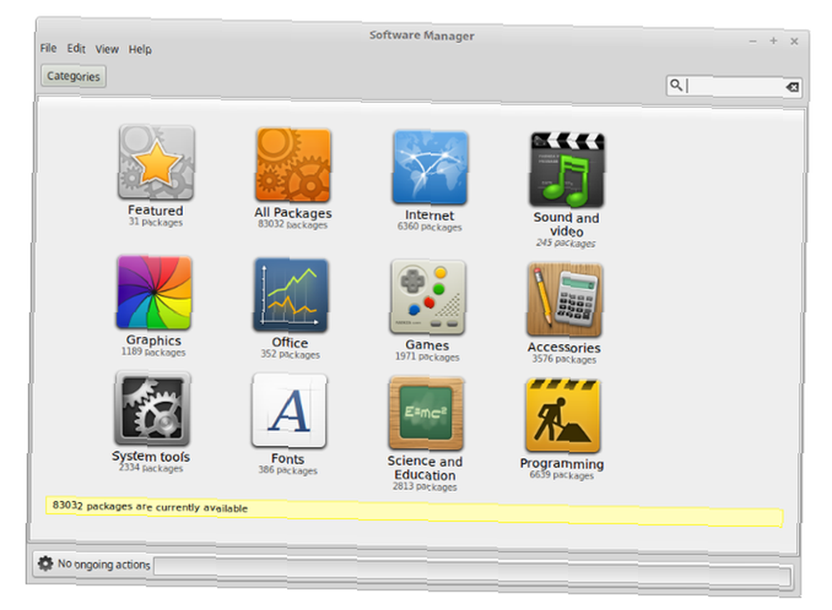Open the Sound and video clapperboard icon

pyautogui.click(x=567, y=170)
